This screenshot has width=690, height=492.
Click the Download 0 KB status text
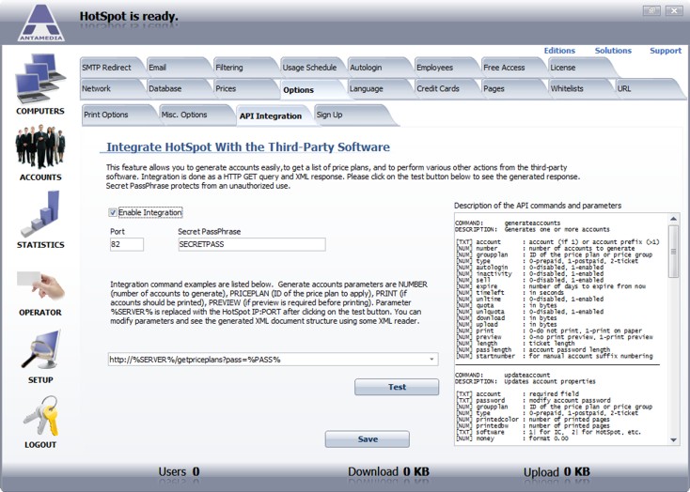point(388,471)
